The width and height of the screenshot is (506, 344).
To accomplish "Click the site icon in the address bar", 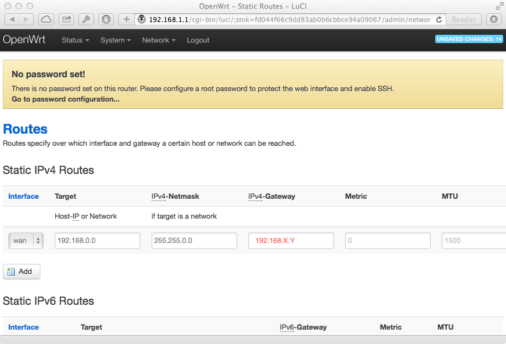I will [x=142, y=19].
